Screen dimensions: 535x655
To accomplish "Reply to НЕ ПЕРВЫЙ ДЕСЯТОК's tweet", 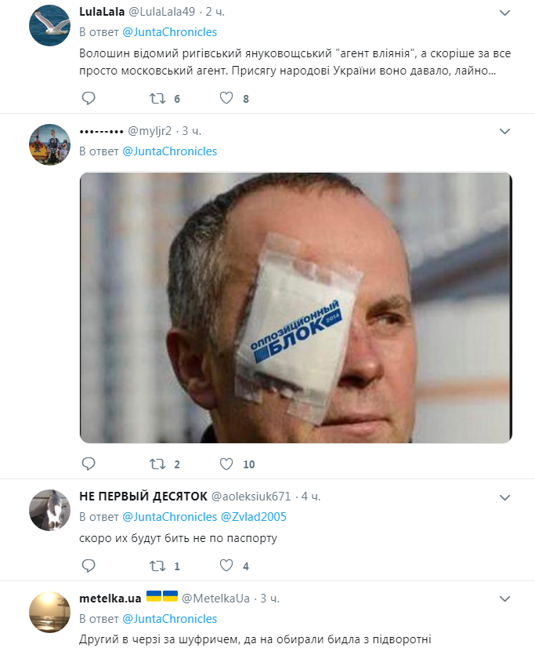I will coord(88,566).
